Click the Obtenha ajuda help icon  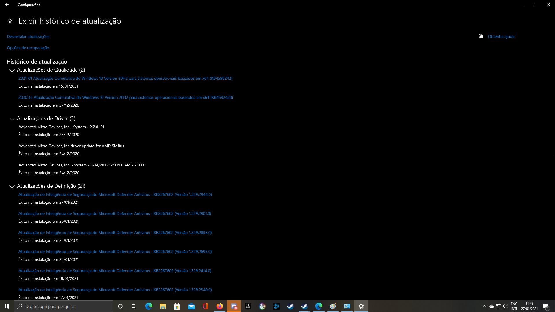coord(481,36)
